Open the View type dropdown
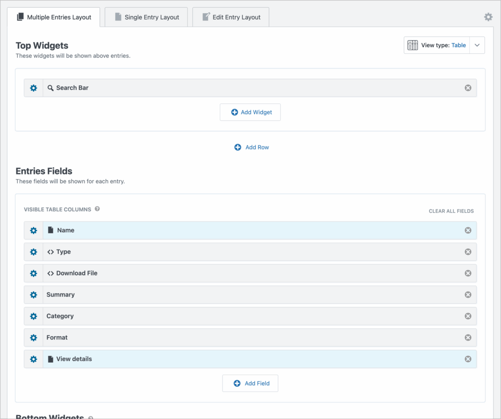Viewport: 501px width, 419px height. point(477,45)
